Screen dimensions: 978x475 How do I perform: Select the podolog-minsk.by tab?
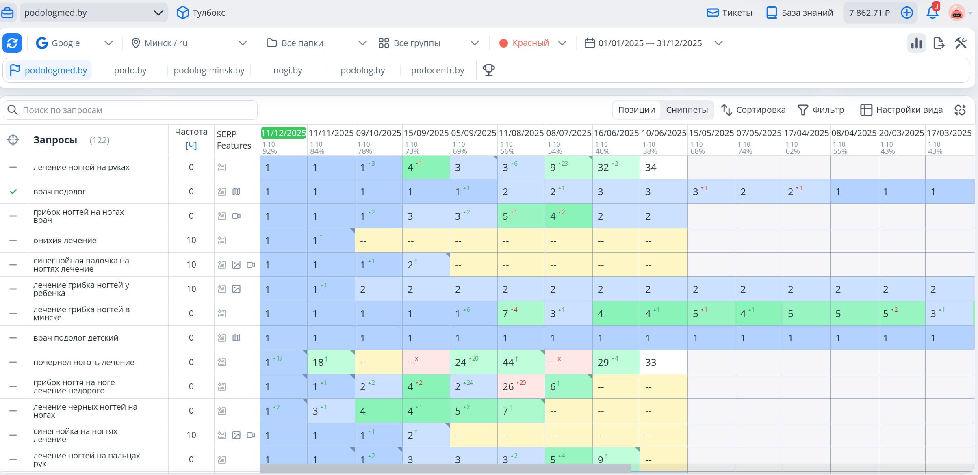point(209,70)
